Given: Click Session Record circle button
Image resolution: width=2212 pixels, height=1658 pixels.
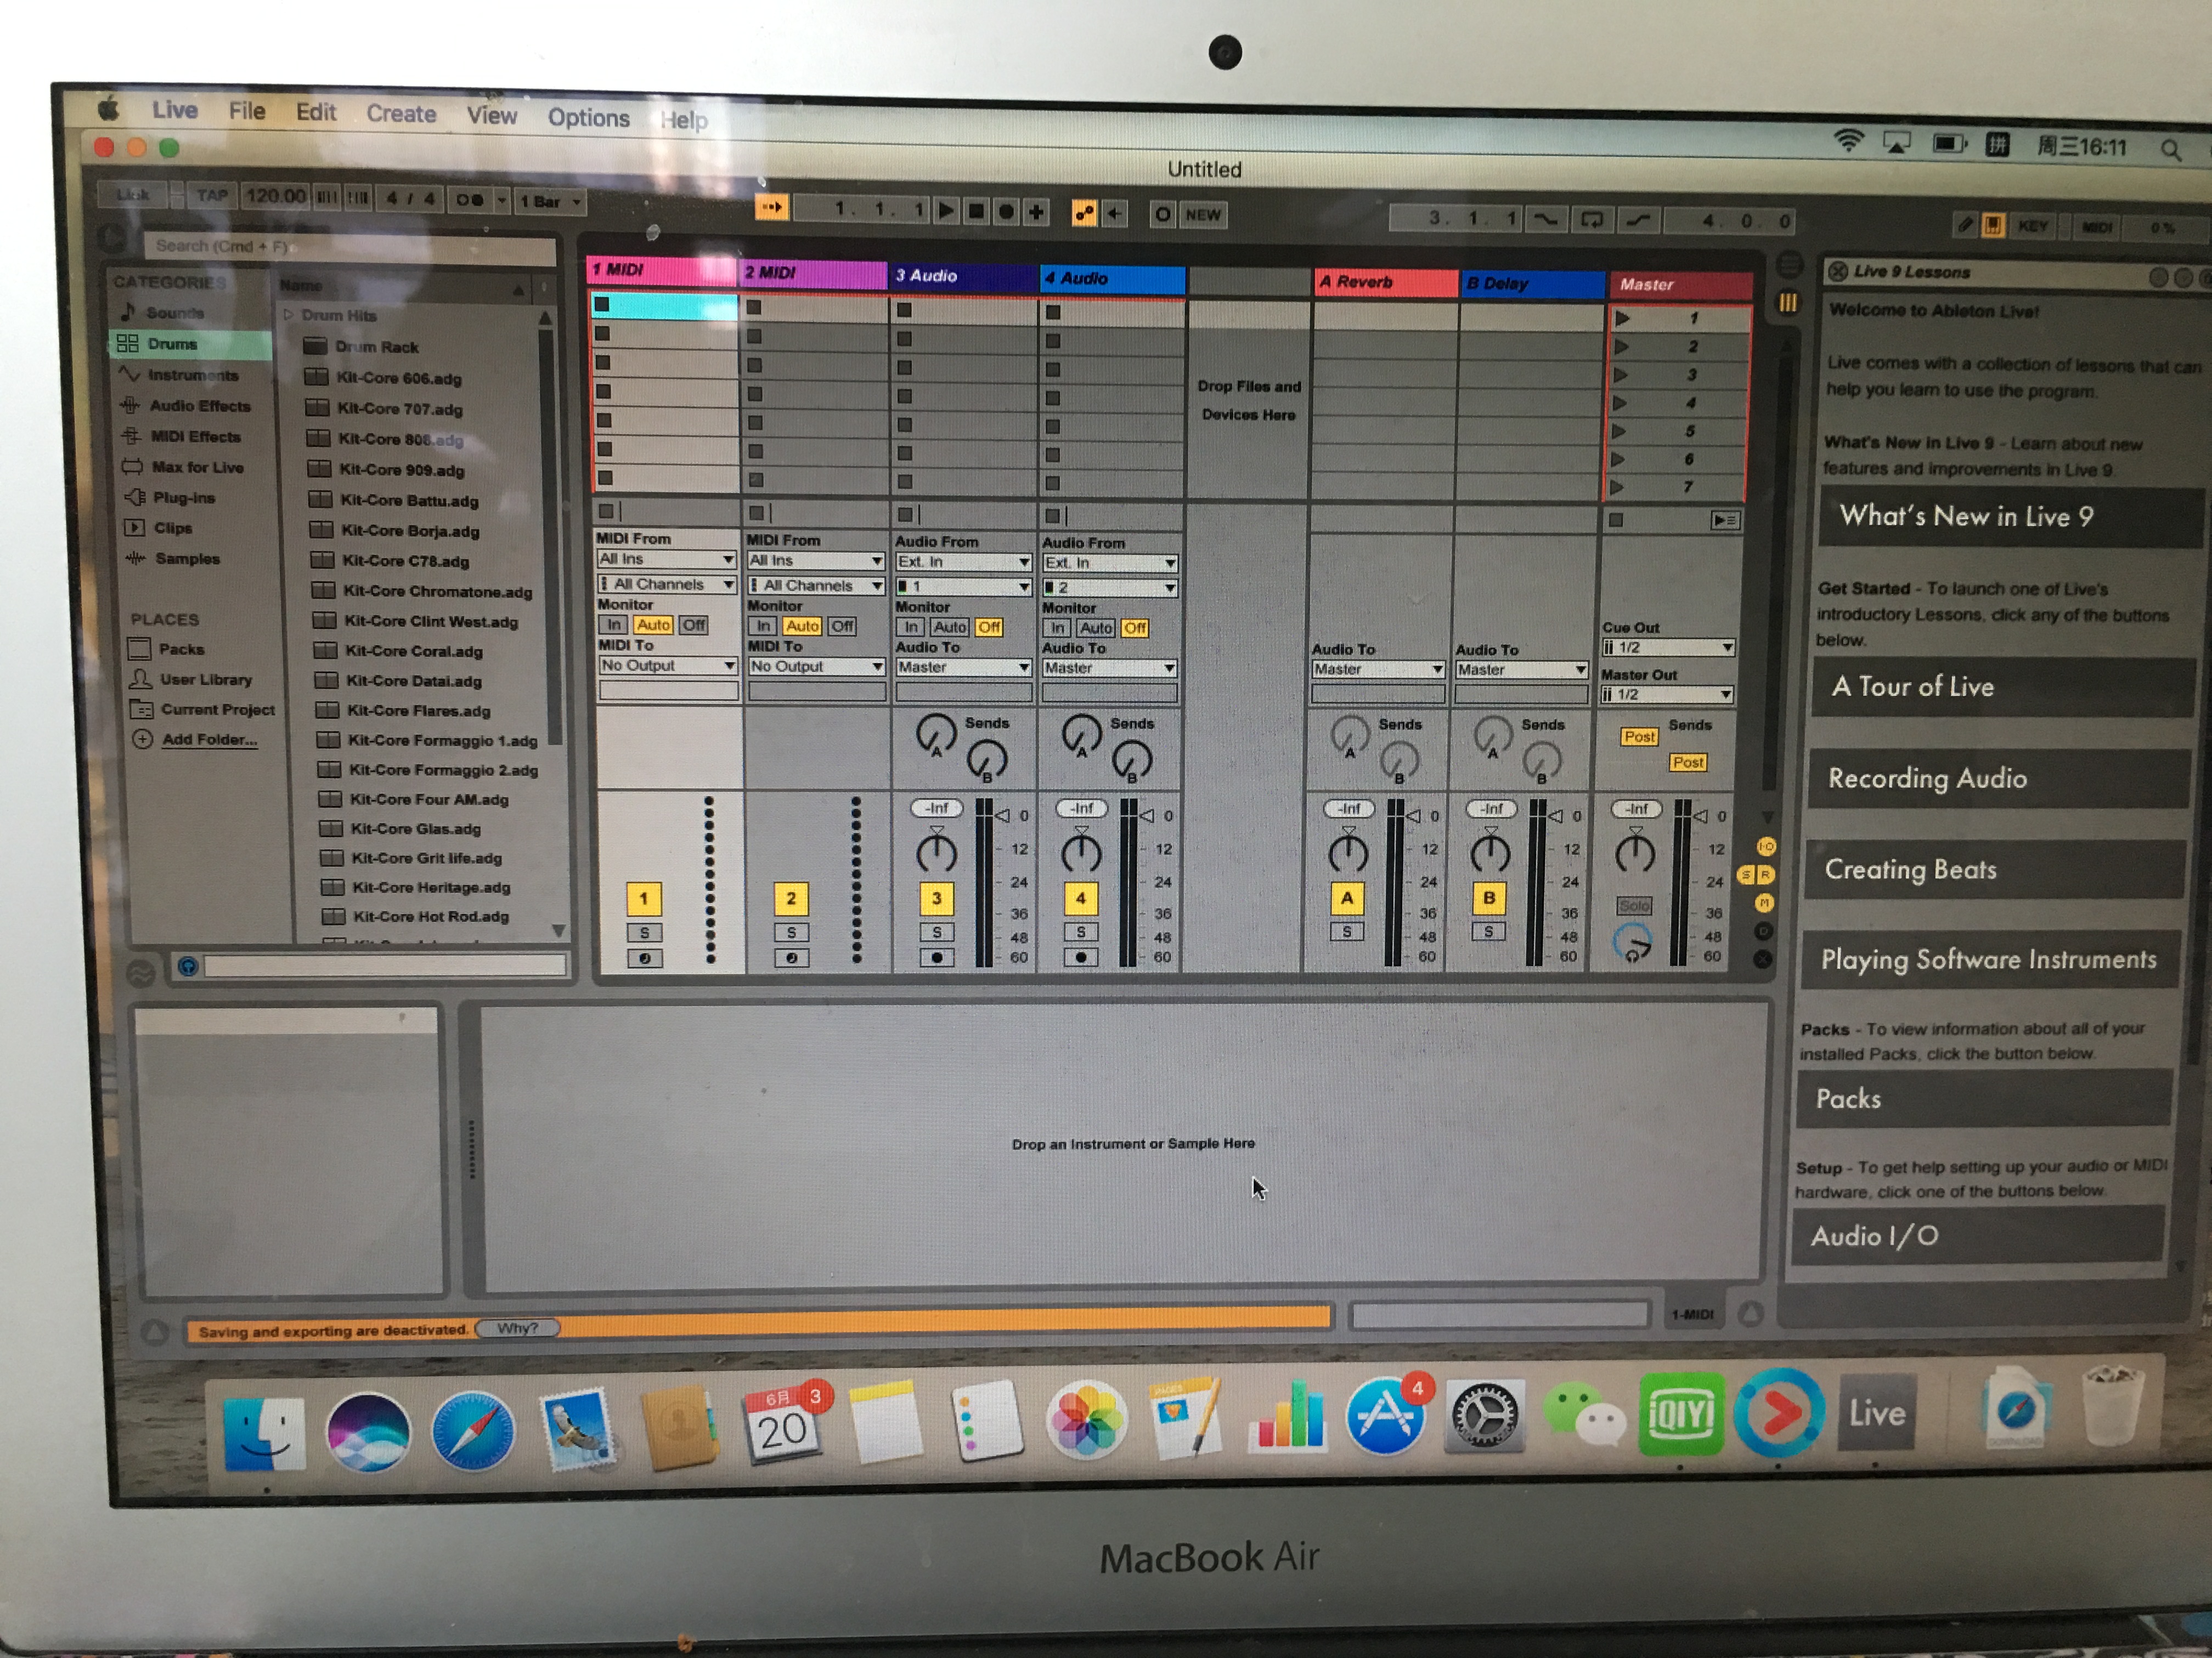Looking at the screenshot, I should tap(1162, 214).
